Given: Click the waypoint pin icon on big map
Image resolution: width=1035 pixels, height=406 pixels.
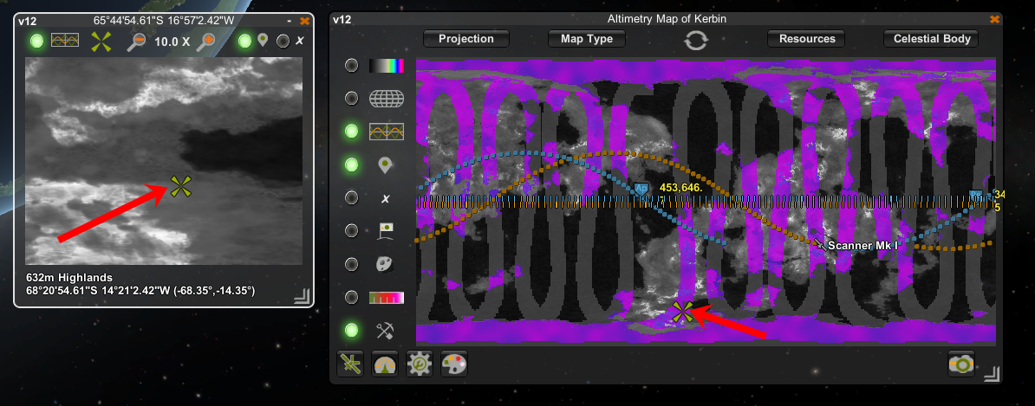Looking at the screenshot, I should coord(386,164).
